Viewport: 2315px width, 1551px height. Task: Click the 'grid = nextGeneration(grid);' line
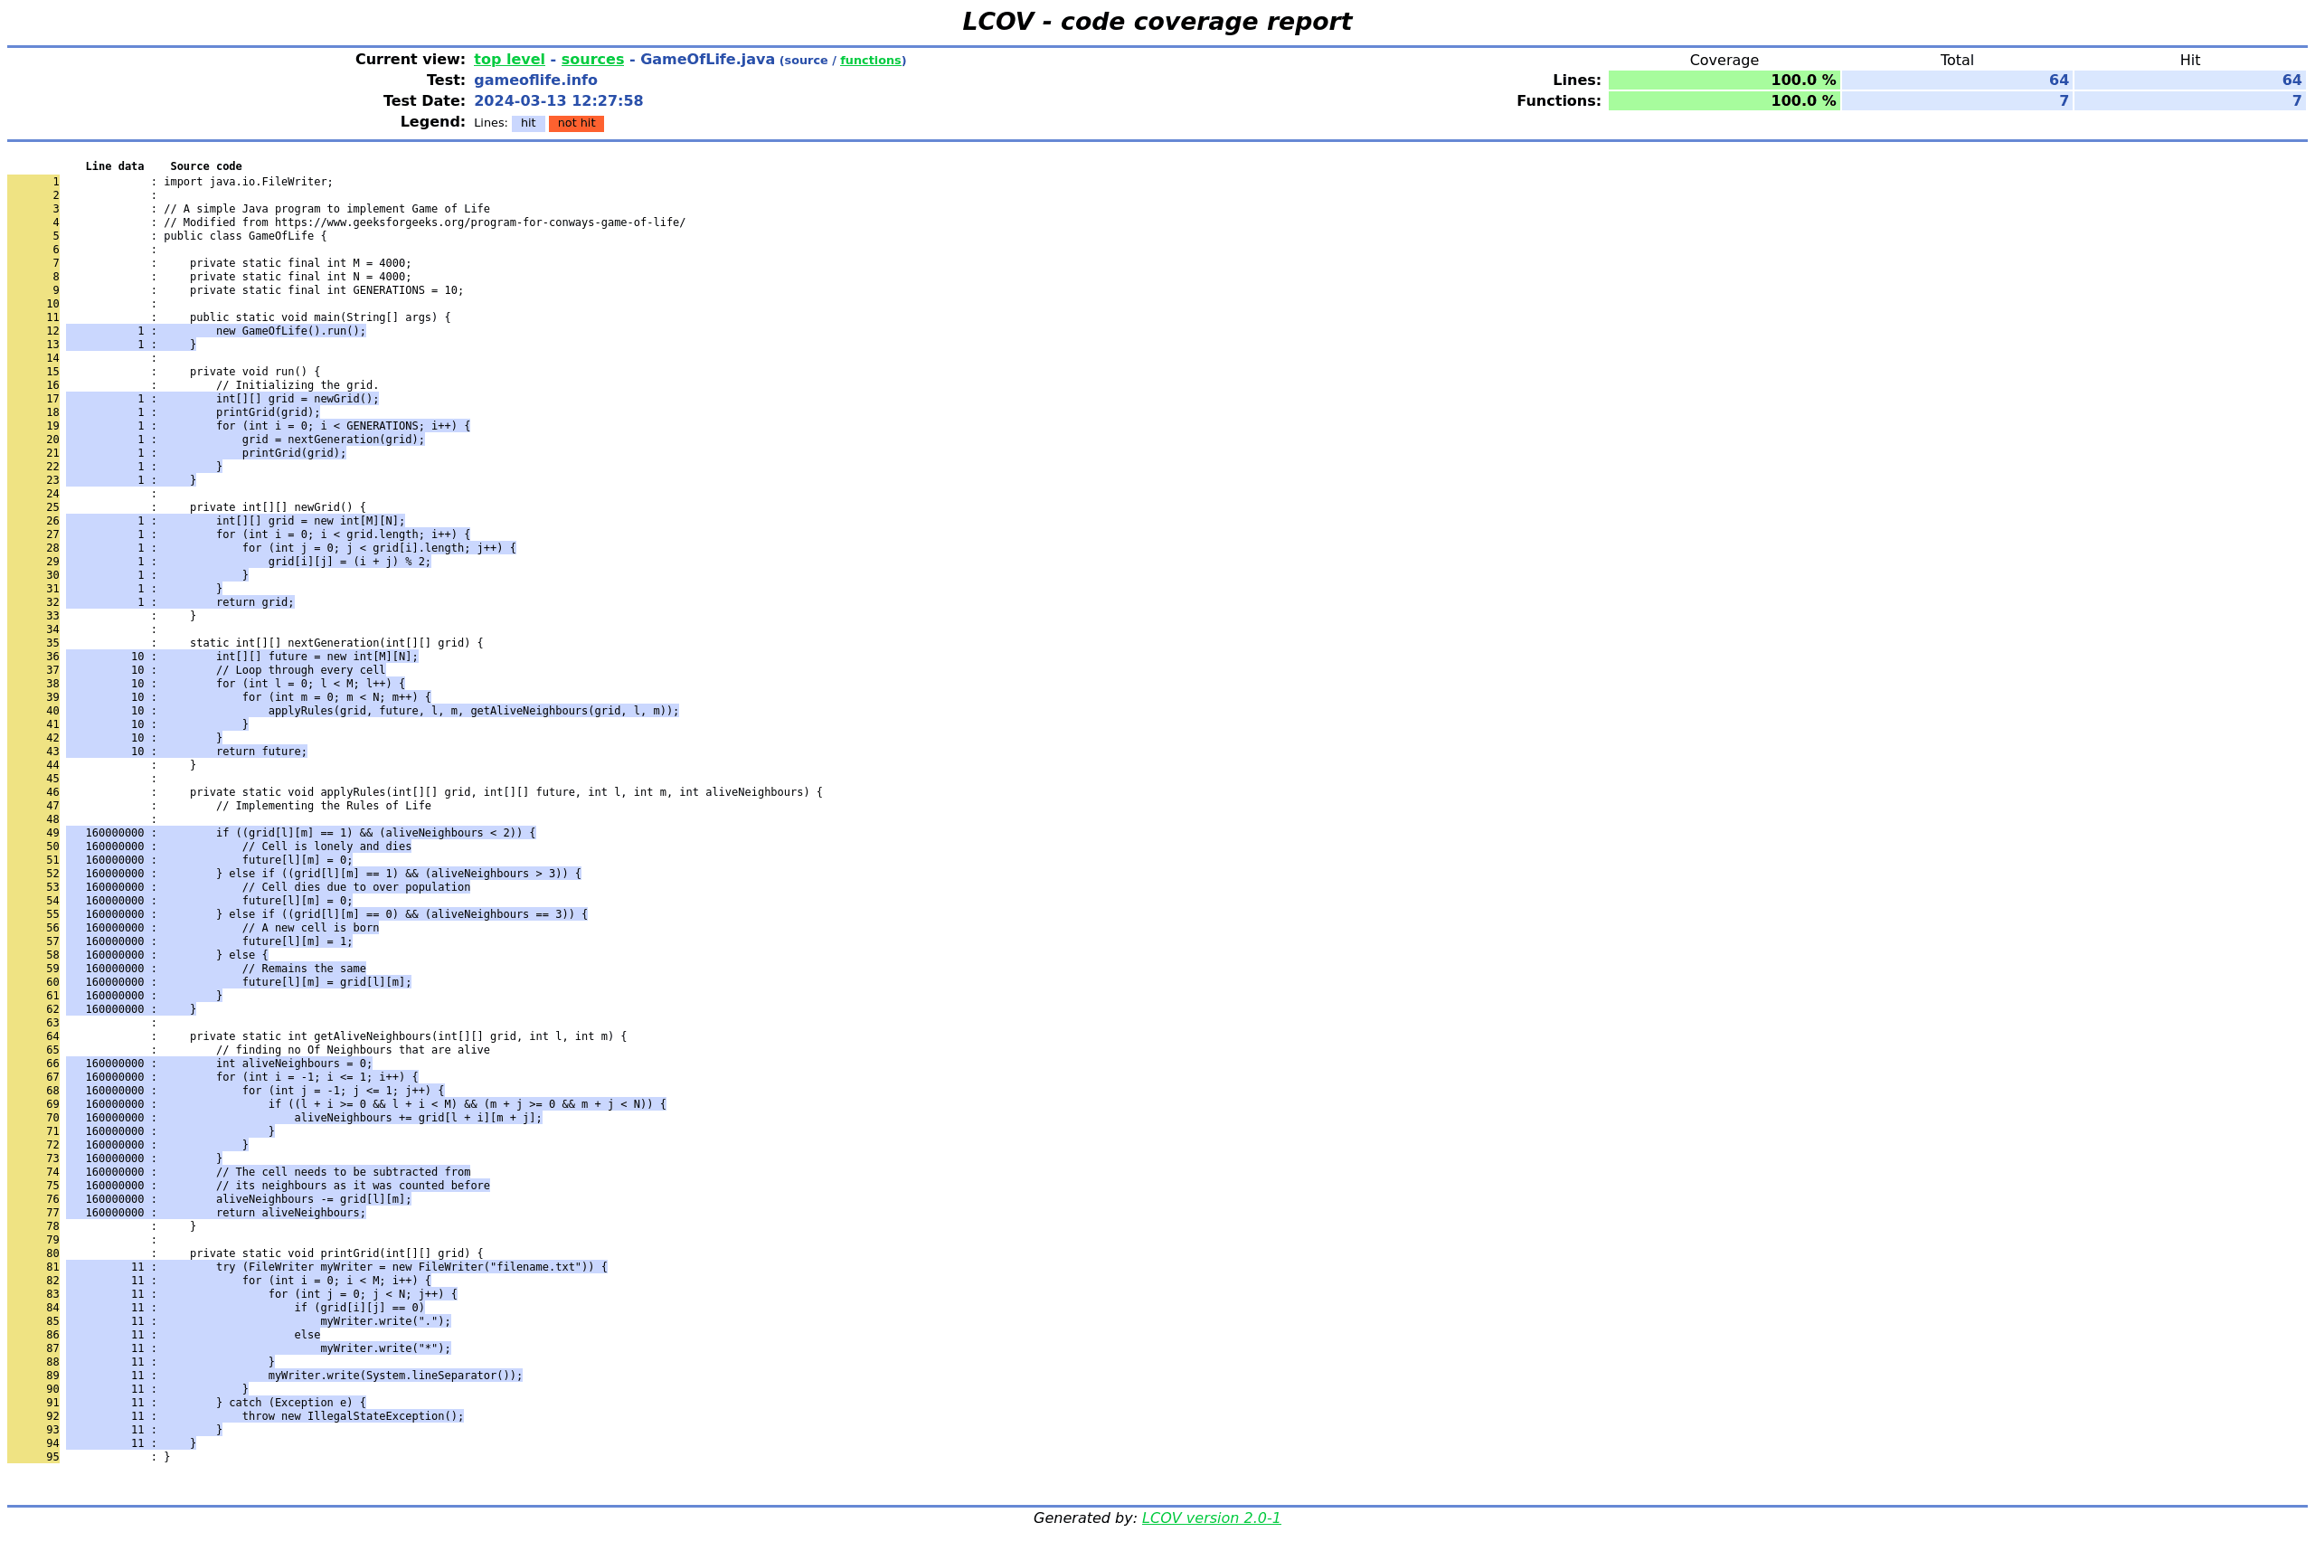coord(332,440)
